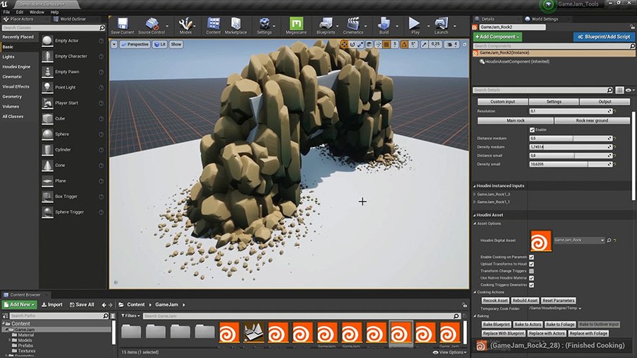
Task: Click the Bake Blueprint button
Action: point(496,324)
